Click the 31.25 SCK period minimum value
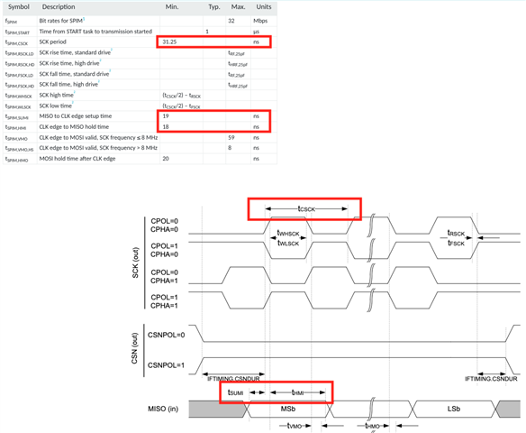 pyautogui.click(x=169, y=42)
